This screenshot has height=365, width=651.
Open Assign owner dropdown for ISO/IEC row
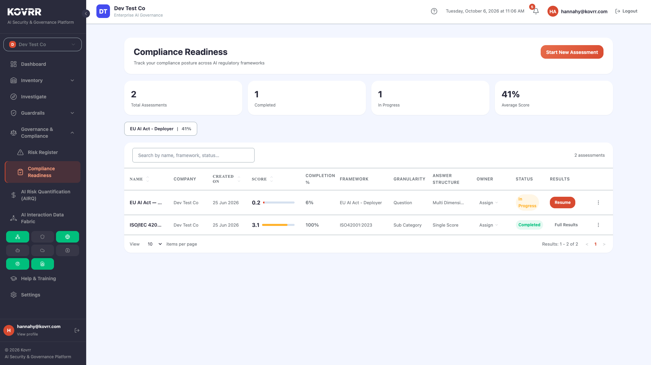tap(488, 225)
